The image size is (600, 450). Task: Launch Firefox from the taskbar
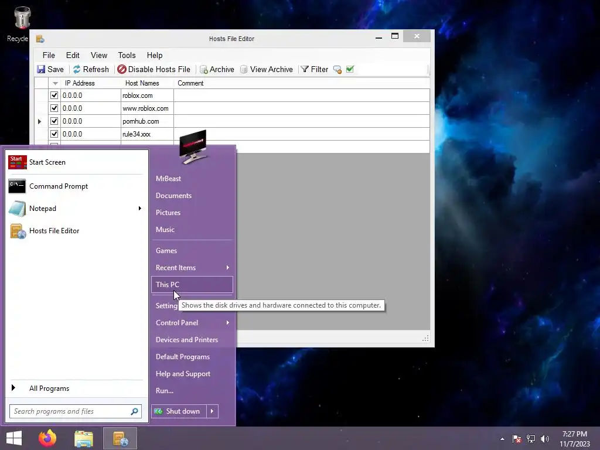tap(47, 438)
